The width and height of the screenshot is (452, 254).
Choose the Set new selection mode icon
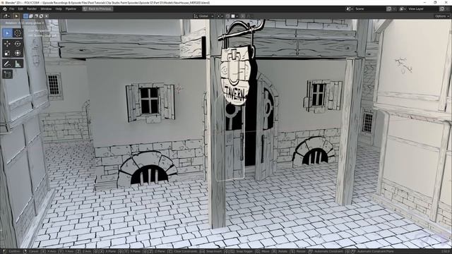point(25,16)
